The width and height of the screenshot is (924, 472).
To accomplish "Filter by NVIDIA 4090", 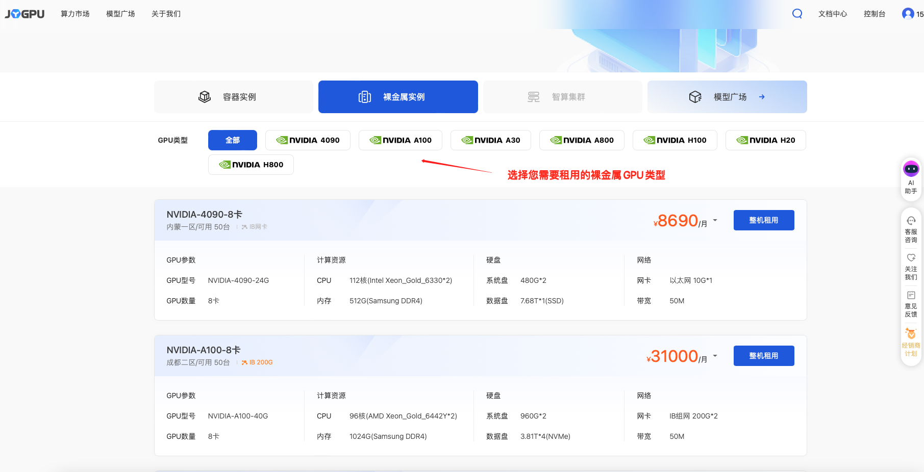I will (x=308, y=140).
